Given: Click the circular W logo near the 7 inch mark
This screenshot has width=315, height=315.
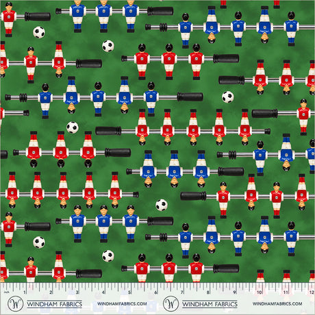Looking at the screenshot, I should coord(171,303).
